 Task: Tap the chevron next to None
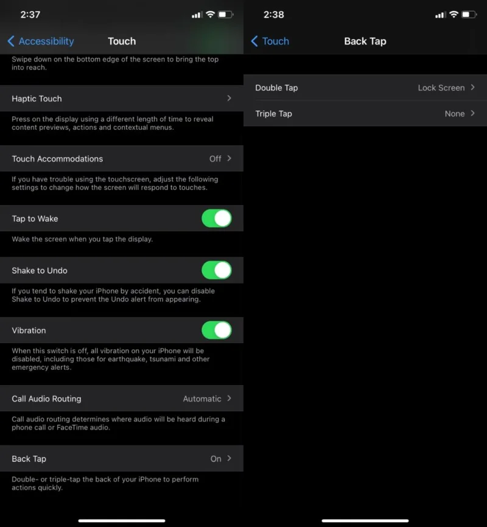coord(472,113)
